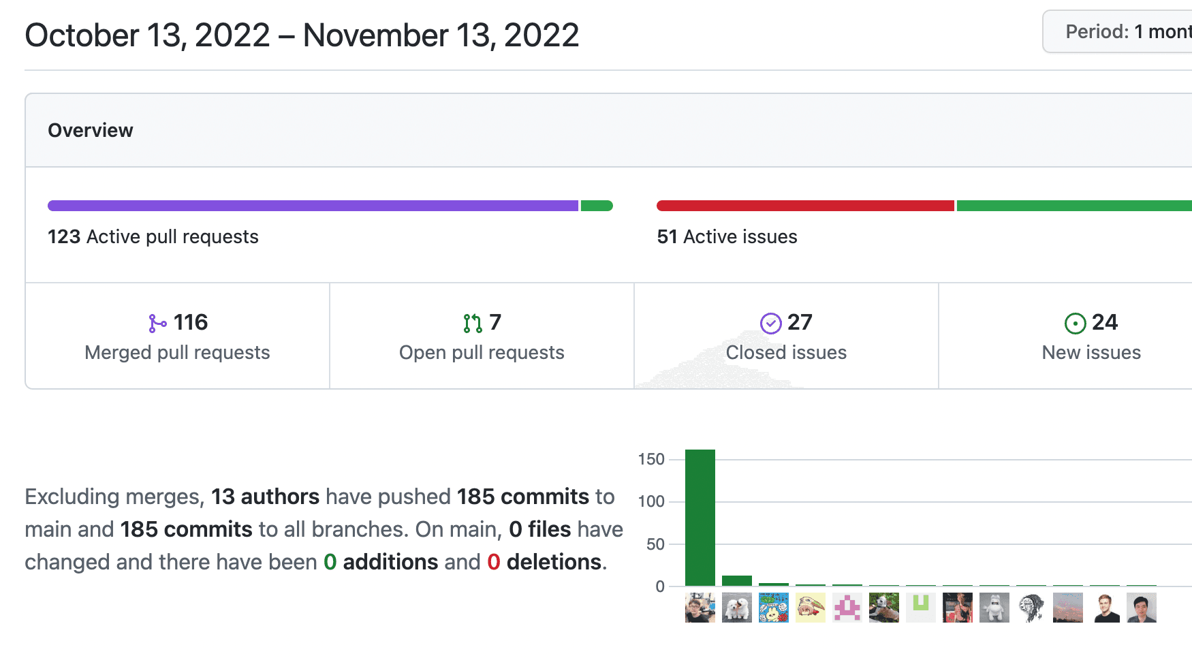The image size is (1192, 658).
Task: Click the purple merged segment of pull request bar
Action: [x=313, y=206]
